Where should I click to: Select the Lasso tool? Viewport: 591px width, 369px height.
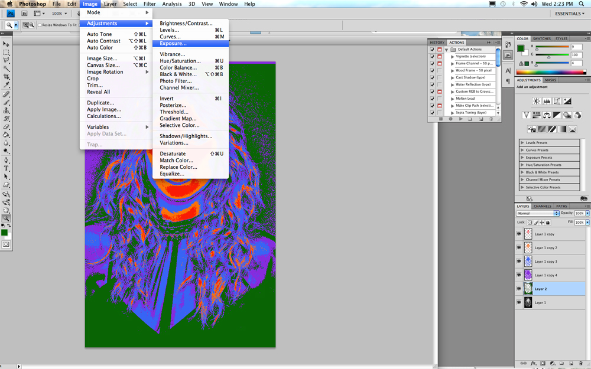point(6,60)
